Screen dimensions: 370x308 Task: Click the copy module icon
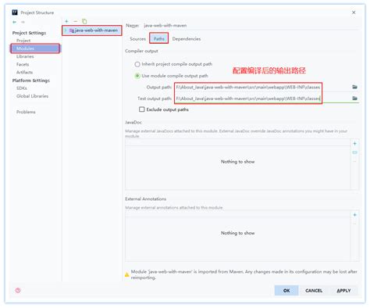pyautogui.click(x=84, y=21)
